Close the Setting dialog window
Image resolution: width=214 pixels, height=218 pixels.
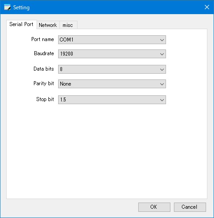pyautogui.click(x=207, y=7)
